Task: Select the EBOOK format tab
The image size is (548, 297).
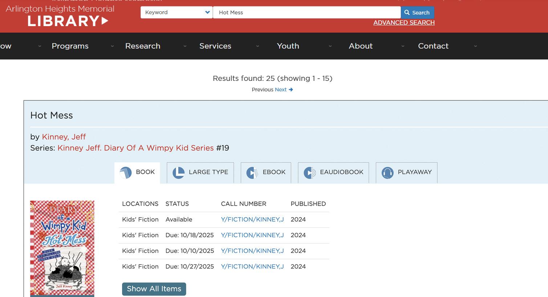Action: coord(266,173)
